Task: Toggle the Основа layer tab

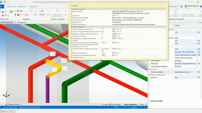Action: tap(104, 104)
